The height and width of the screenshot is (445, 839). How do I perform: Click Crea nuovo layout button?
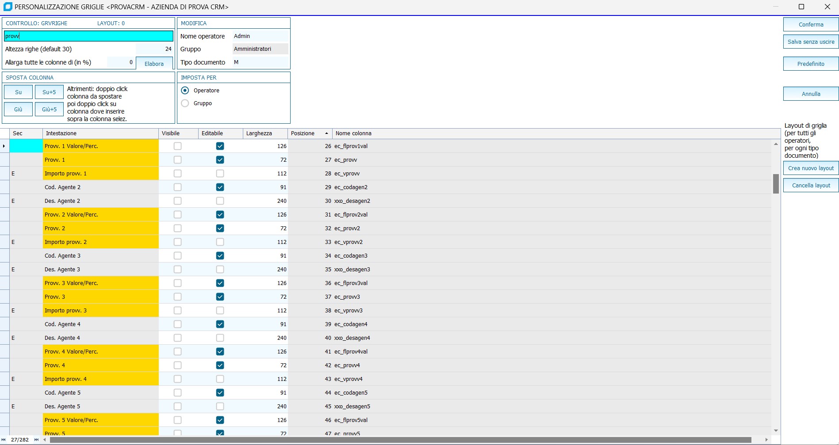pyautogui.click(x=810, y=168)
